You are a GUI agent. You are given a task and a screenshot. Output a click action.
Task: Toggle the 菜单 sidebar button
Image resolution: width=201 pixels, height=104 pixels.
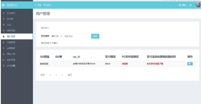point(38,5)
